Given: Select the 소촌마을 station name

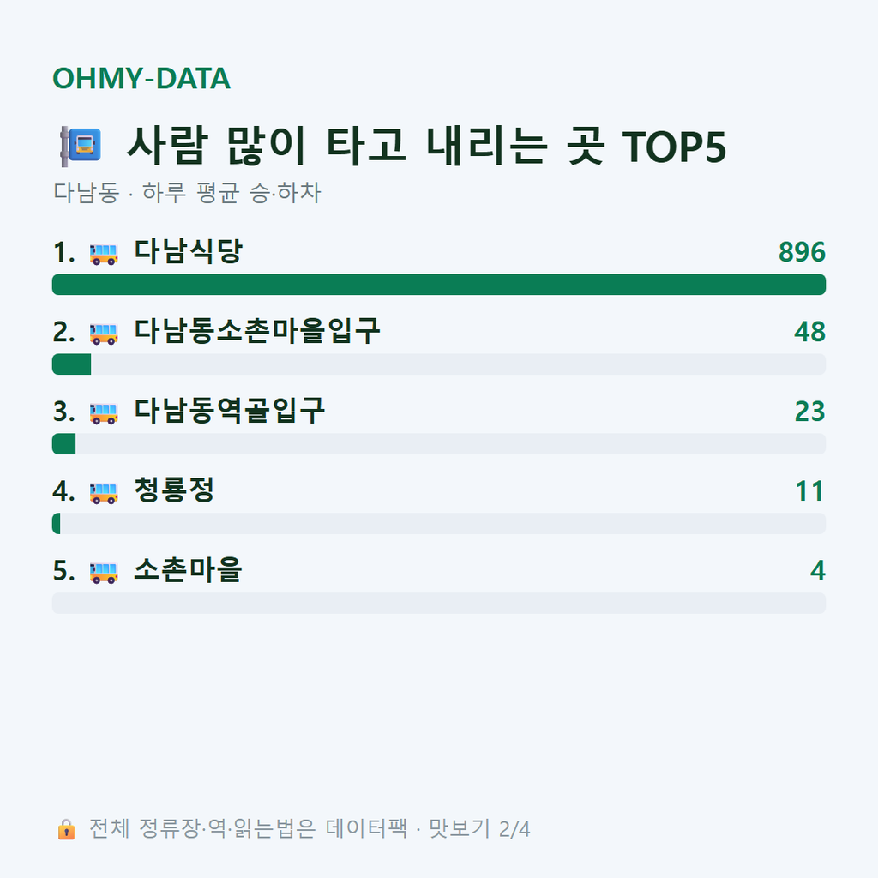Looking at the screenshot, I should click(188, 570).
